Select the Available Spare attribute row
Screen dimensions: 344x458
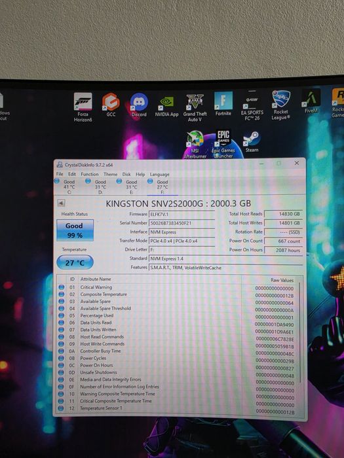pos(177,302)
